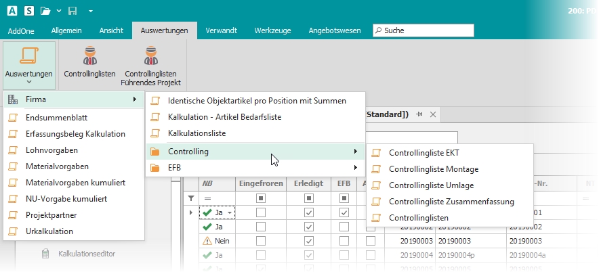Toggle Eingefroren checkbox in 20190003 row
The height and width of the screenshot is (272, 599).
pos(261,241)
